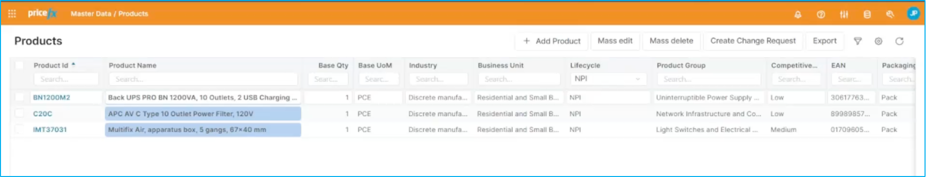Focus the Product Name search field

pos(203,79)
